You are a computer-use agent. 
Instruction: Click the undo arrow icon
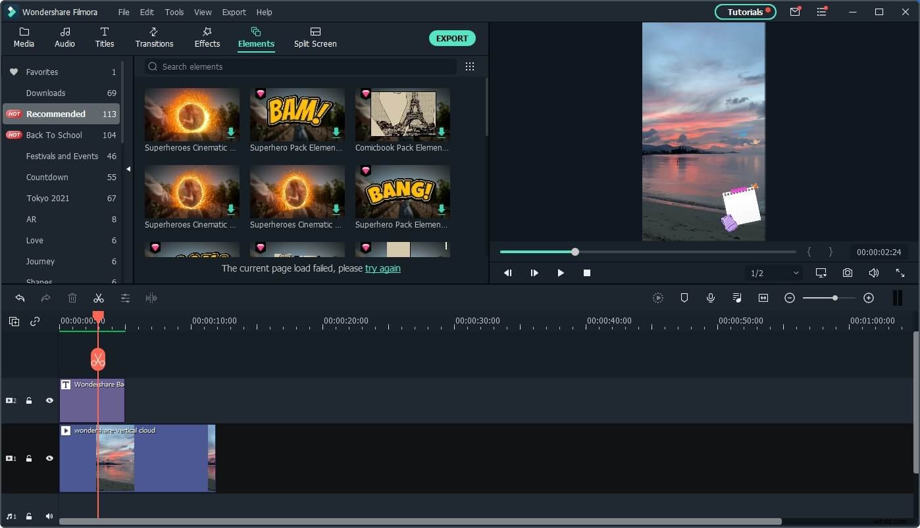[20, 298]
